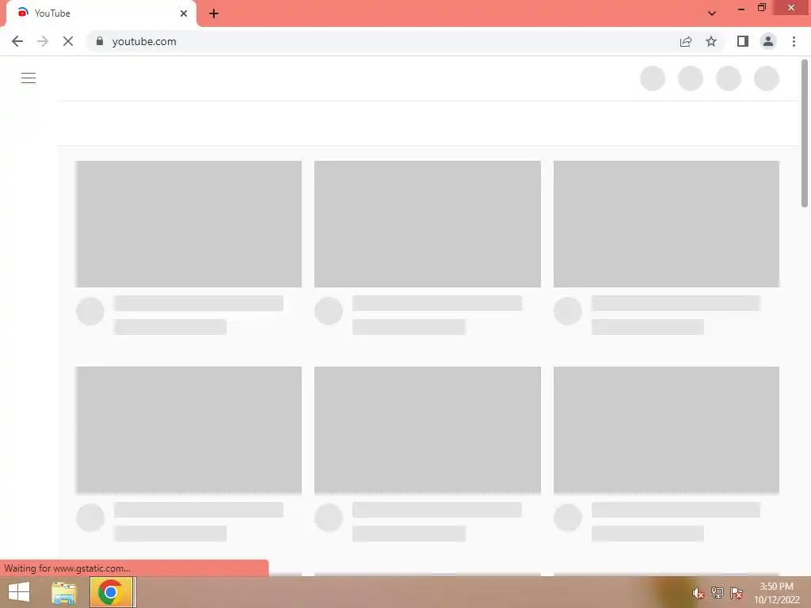Close the Chrome window
Viewport: 811px width, 608px height.
tap(791, 7)
